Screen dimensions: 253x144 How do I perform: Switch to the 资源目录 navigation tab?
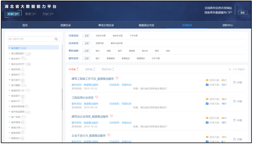pyautogui.click(x=66, y=25)
